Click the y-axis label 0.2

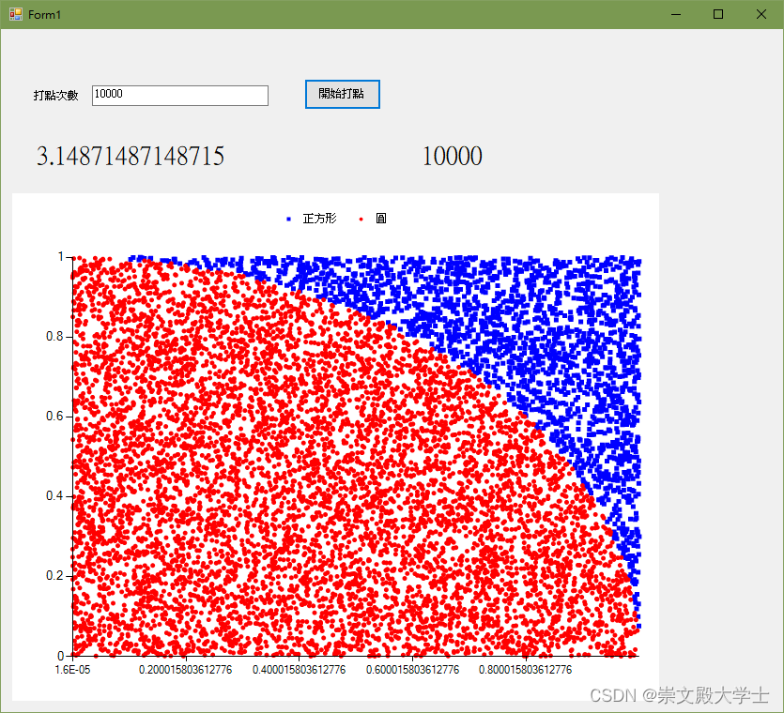(55, 576)
